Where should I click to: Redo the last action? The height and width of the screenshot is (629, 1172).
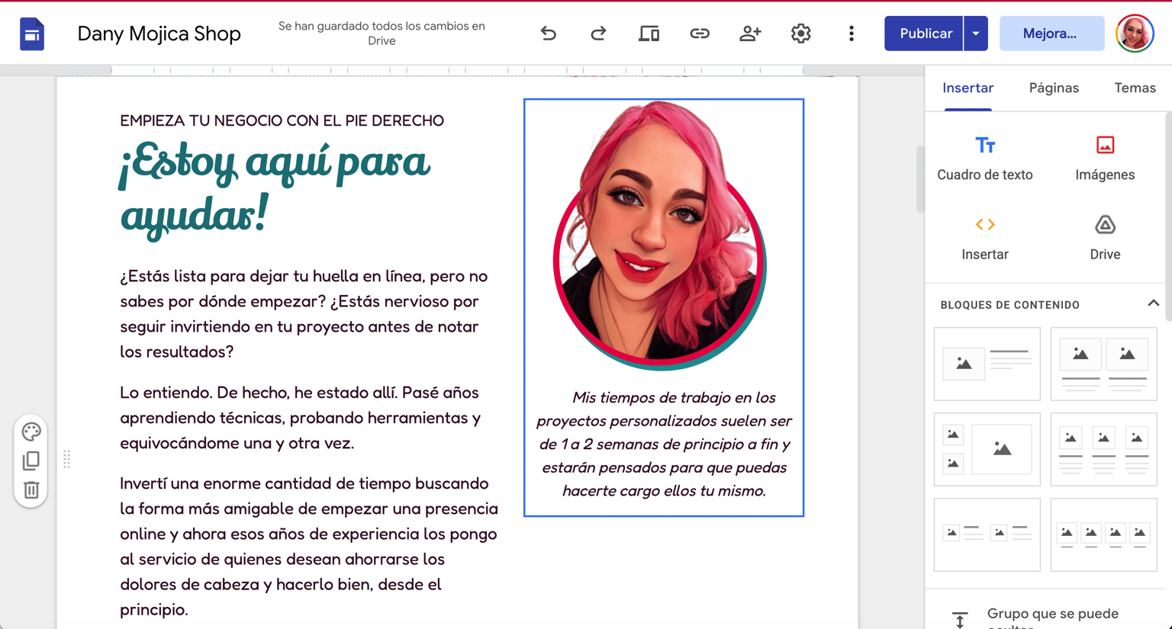[598, 34]
